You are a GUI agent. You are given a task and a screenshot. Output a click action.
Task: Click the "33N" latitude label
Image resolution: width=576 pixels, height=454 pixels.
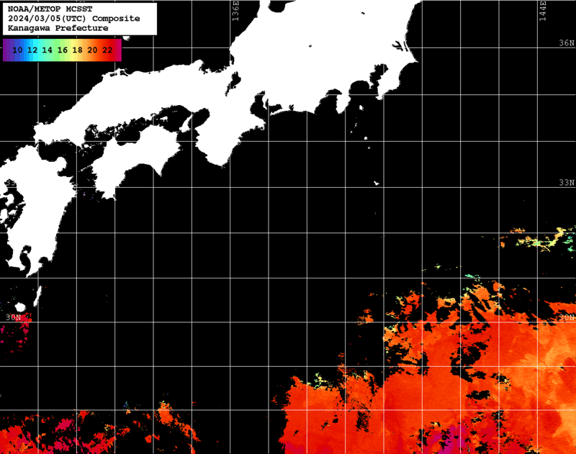(x=567, y=183)
